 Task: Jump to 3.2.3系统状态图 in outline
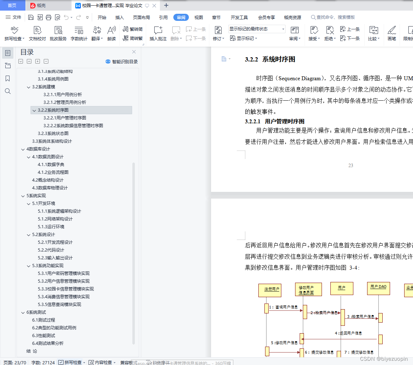coord(53,134)
